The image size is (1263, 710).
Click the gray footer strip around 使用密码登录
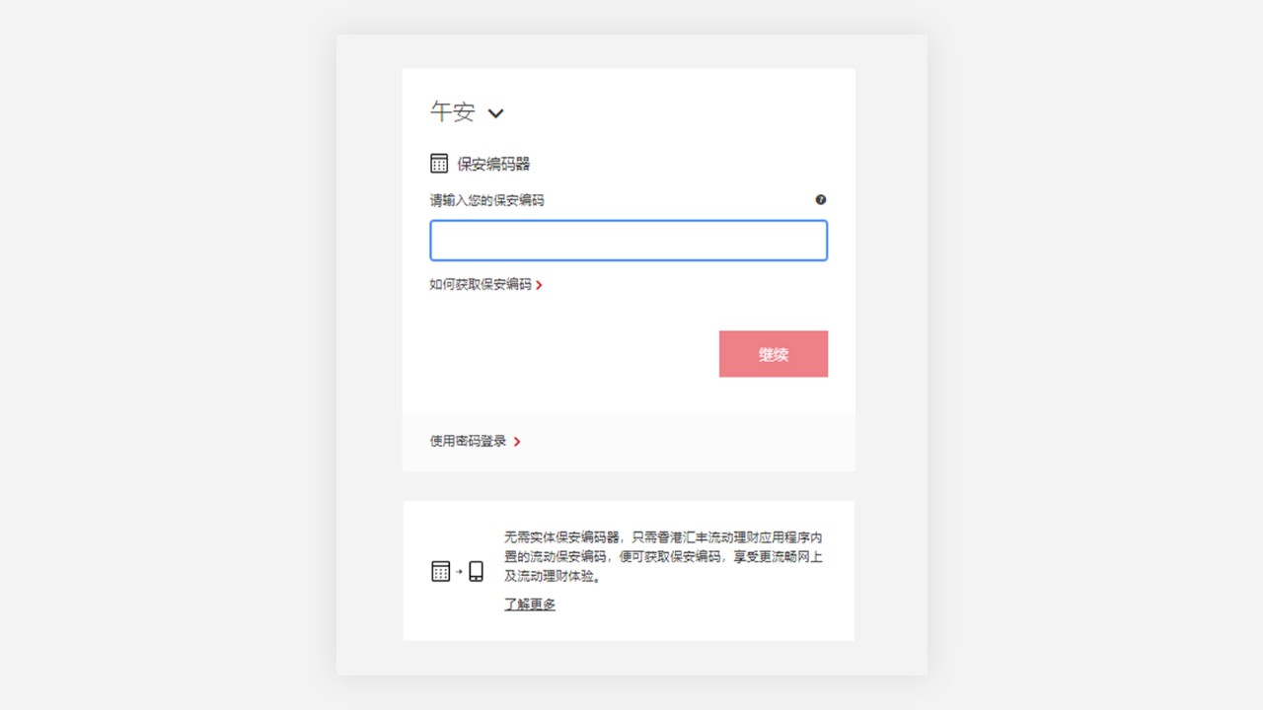click(x=629, y=442)
